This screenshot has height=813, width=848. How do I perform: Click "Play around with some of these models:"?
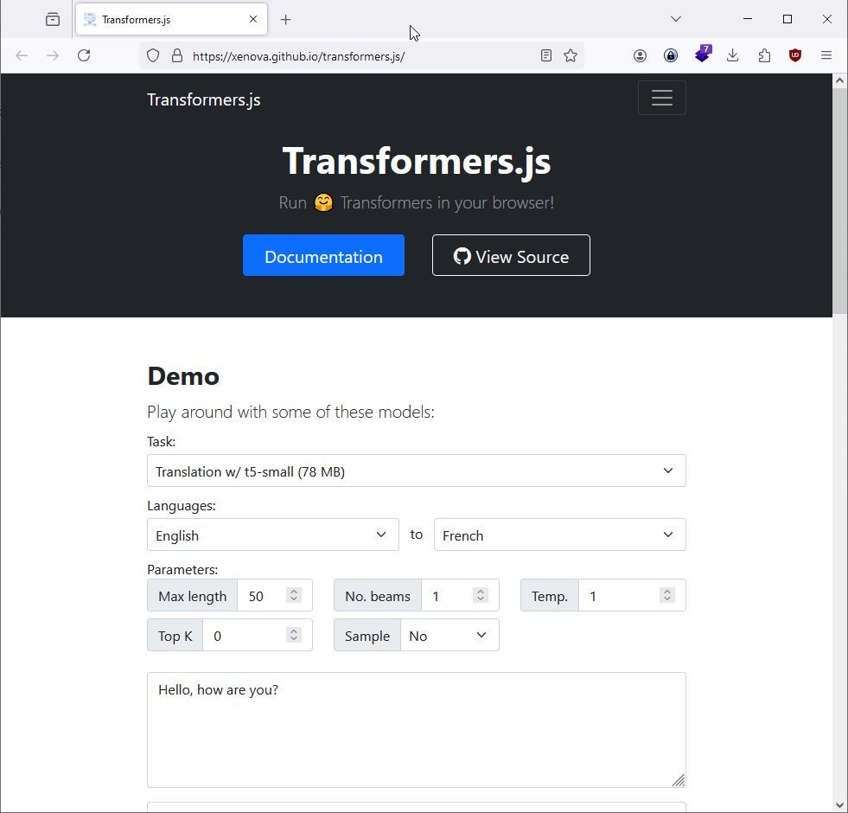click(x=291, y=412)
